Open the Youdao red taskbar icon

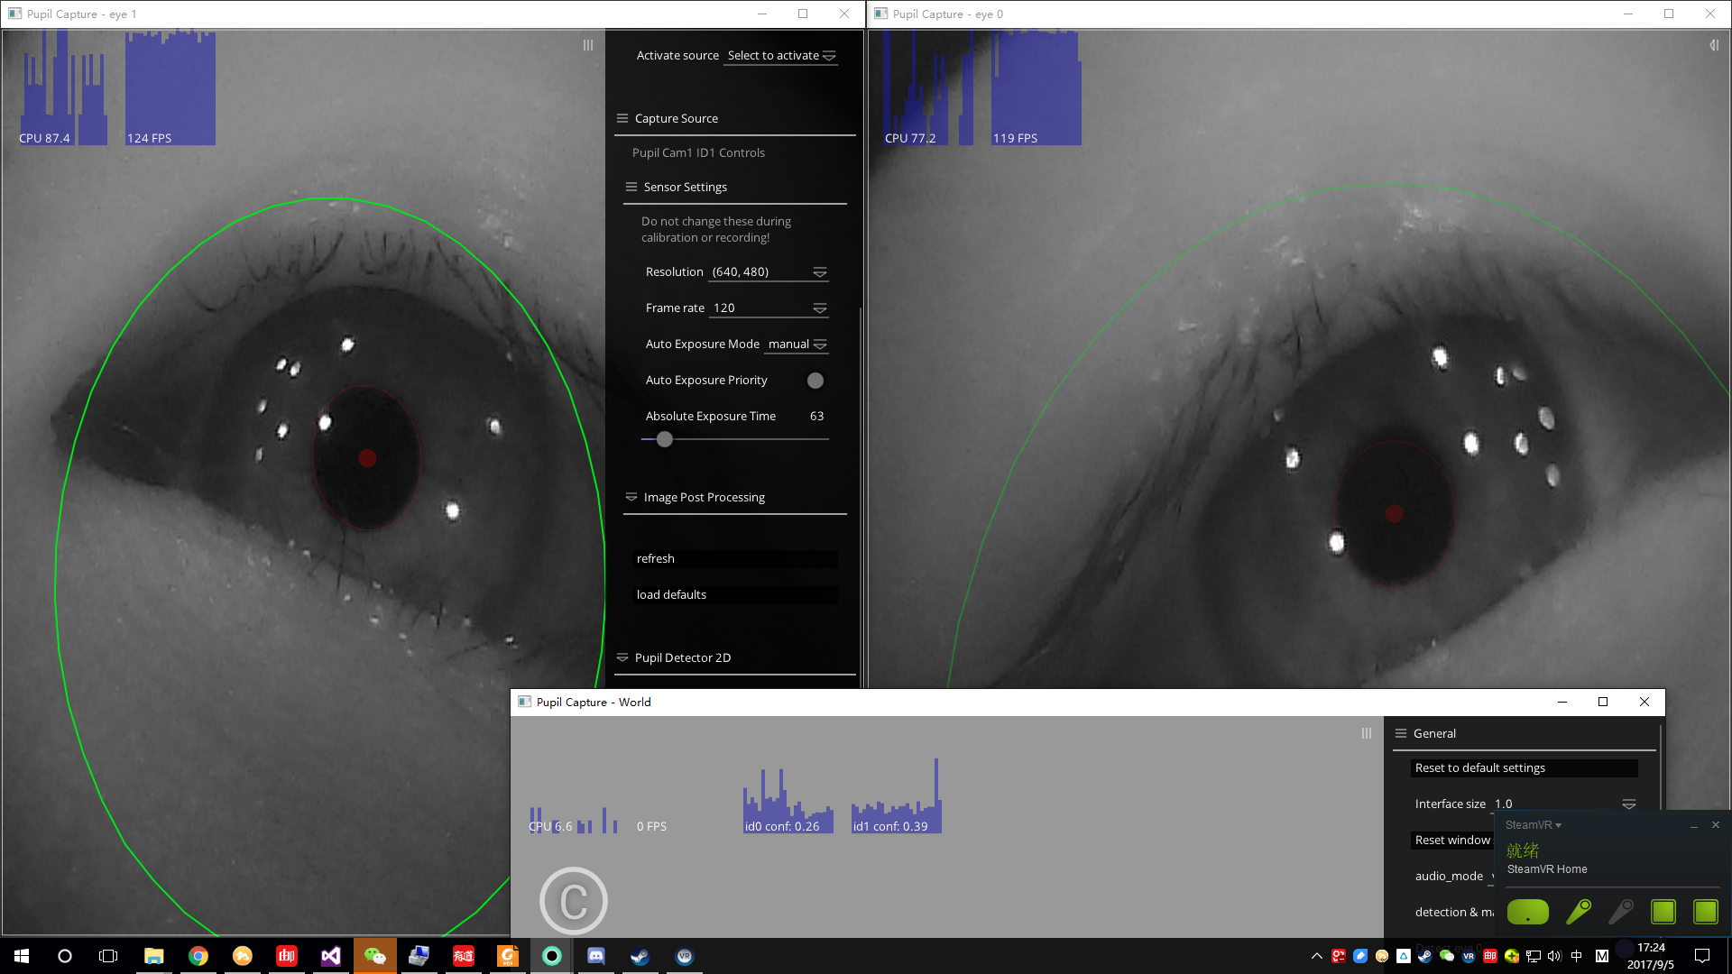464,956
